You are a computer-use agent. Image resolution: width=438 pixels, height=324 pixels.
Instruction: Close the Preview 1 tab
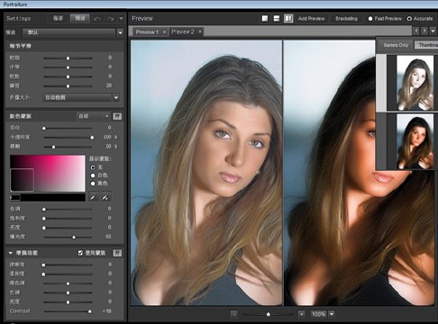(164, 31)
